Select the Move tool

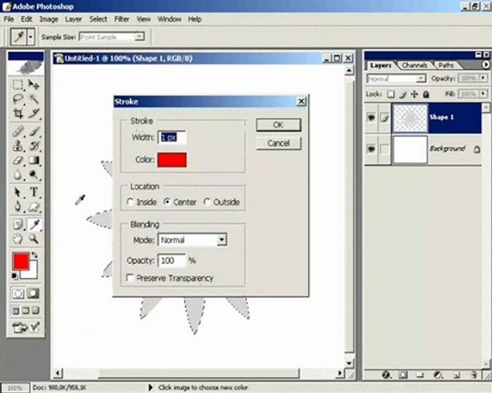pyautogui.click(x=33, y=85)
